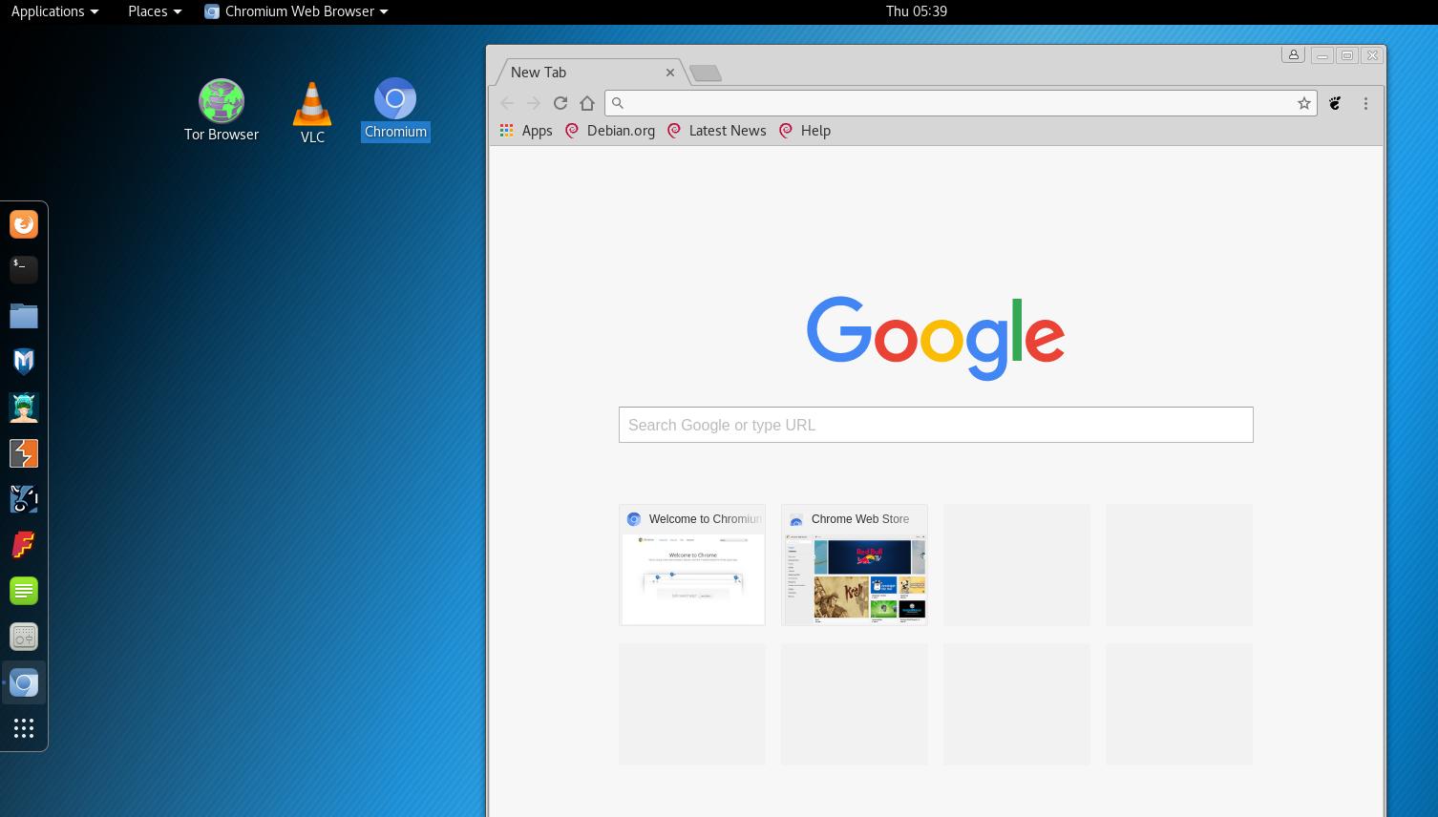Go back in Chromium
The height and width of the screenshot is (817, 1438).
click(507, 103)
